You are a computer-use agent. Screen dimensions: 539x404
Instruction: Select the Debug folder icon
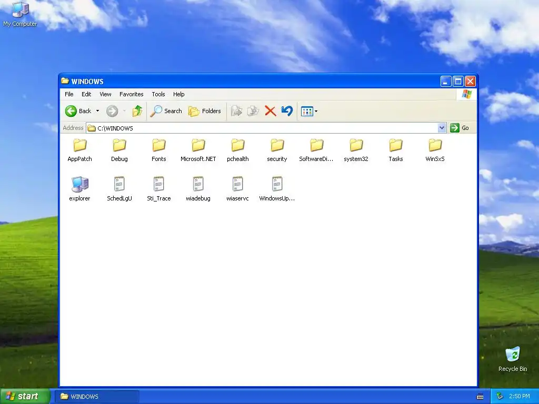pyautogui.click(x=119, y=145)
